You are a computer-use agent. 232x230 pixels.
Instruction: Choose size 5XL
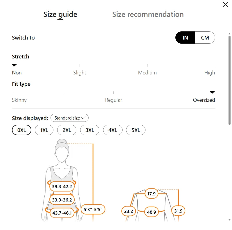(x=136, y=130)
